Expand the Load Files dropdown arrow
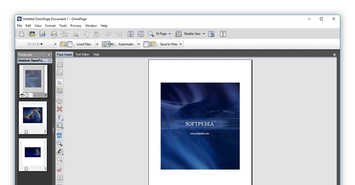Image resolution: width=355 pixels, height=185 pixels. click(97, 44)
